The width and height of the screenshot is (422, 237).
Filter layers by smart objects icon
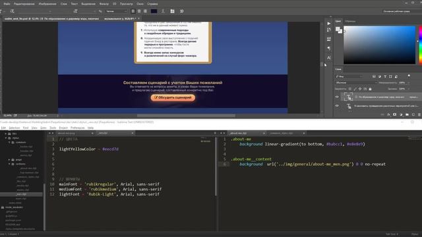click(396, 76)
